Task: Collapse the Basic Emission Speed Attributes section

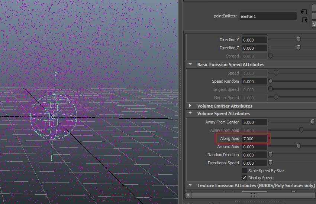Action: click(x=190, y=65)
